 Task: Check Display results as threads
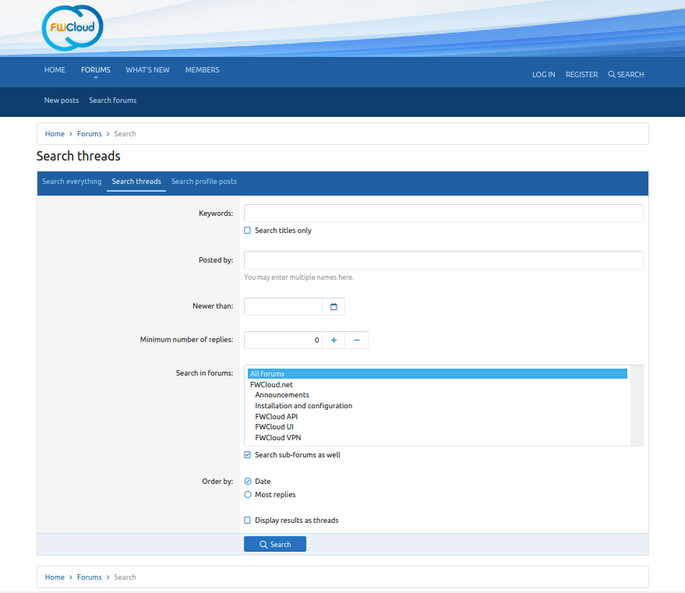click(x=247, y=520)
